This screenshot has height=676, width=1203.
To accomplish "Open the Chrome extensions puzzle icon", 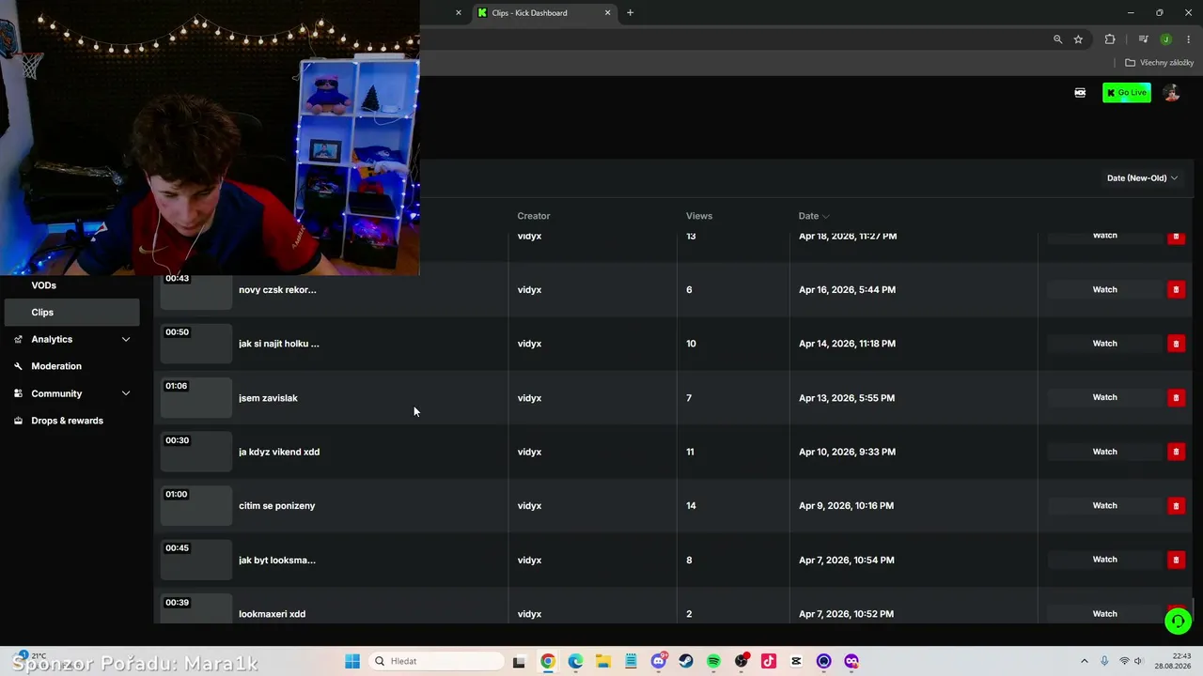I will tap(1110, 39).
